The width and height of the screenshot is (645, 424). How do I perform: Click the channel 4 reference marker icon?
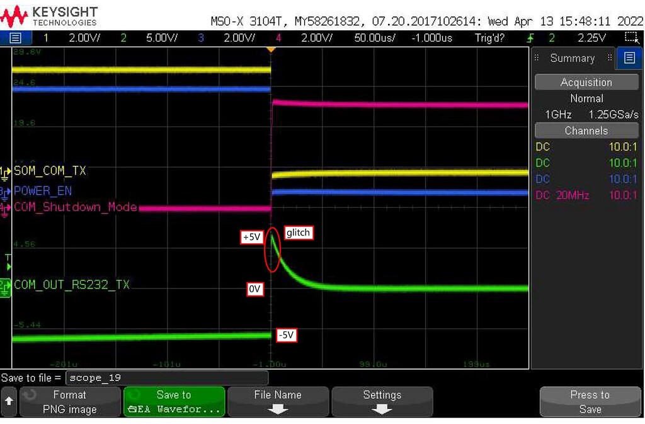click(x=5, y=206)
